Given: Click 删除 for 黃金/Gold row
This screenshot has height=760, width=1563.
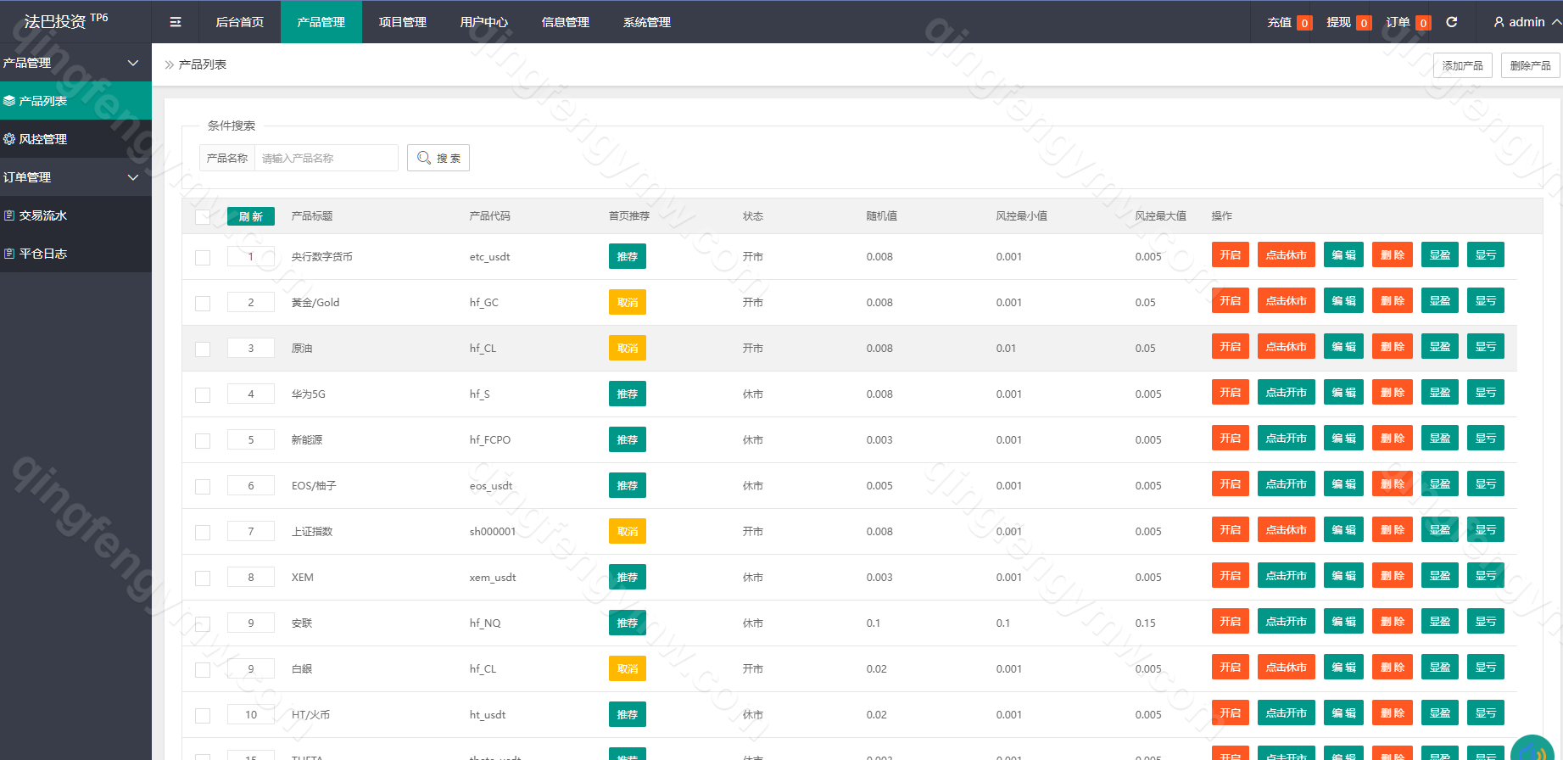Looking at the screenshot, I should pos(1393,300).
